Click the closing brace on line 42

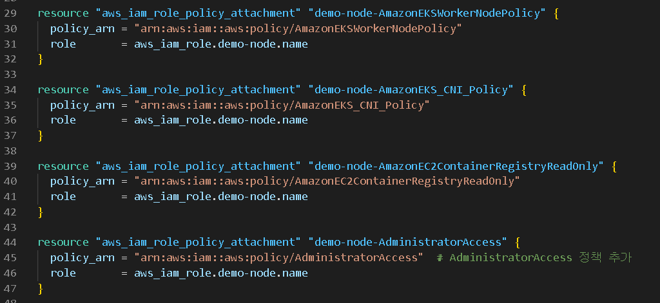tap(41, 212)
